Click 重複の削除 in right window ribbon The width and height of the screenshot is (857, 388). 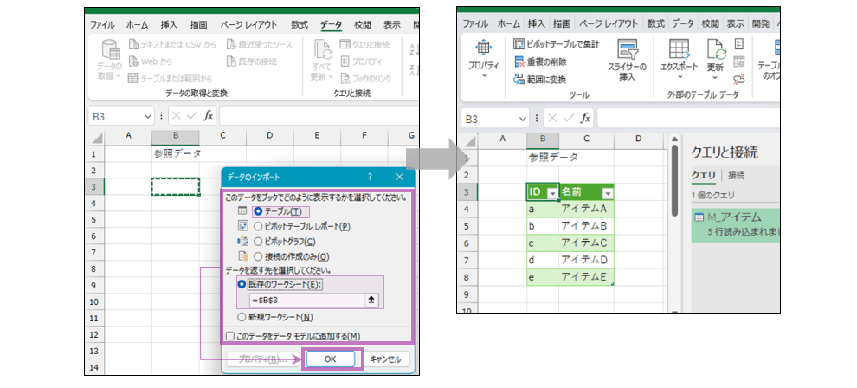tap(541, 61)
